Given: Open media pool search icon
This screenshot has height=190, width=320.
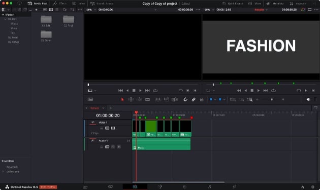Looking at the screenshot, I should tap(65, 10).
